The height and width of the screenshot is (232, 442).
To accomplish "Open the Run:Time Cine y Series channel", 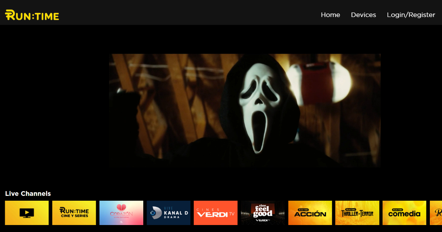I will [x=74, y=213].
